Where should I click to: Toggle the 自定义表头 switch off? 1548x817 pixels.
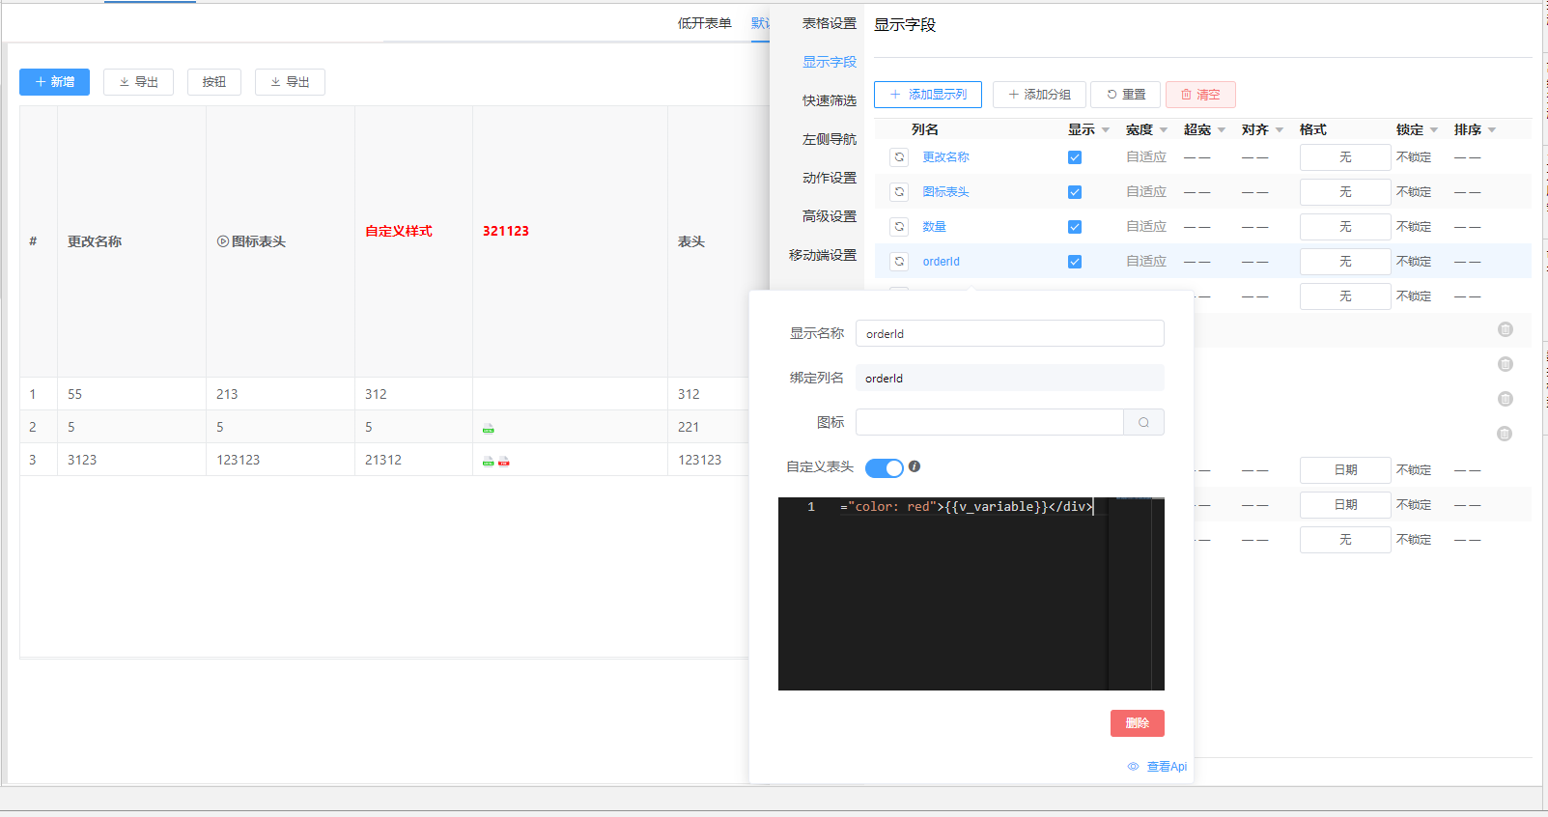coord(884,468)
